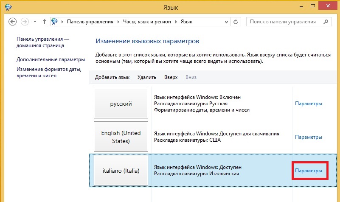Click heading Изменение языковых параметров
This screenshot has height=202, width=340.
pos(147,41)
